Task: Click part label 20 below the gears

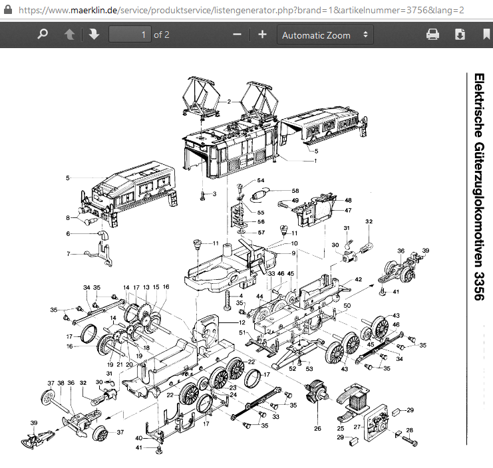Action: (x=129, y=364)
